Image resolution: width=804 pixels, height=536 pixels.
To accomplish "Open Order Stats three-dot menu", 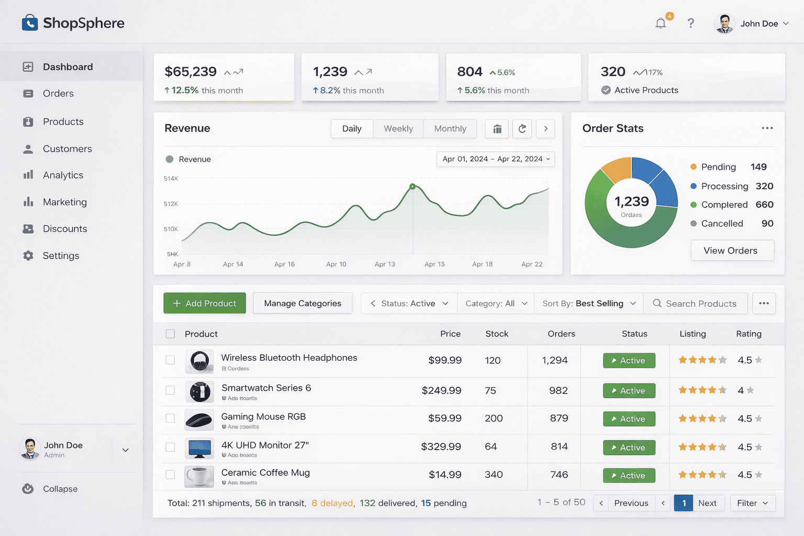I will (767, 128).
